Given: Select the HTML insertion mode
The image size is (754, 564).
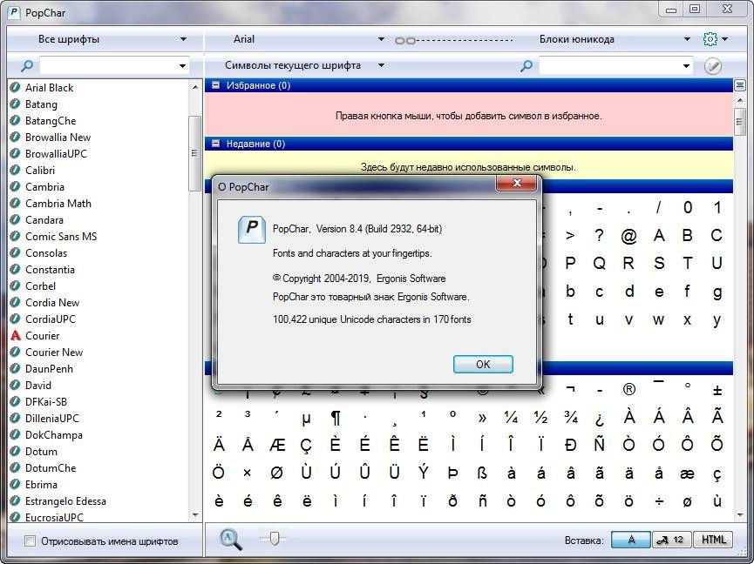Looking at the screenshot, I should tap(713, 540).
